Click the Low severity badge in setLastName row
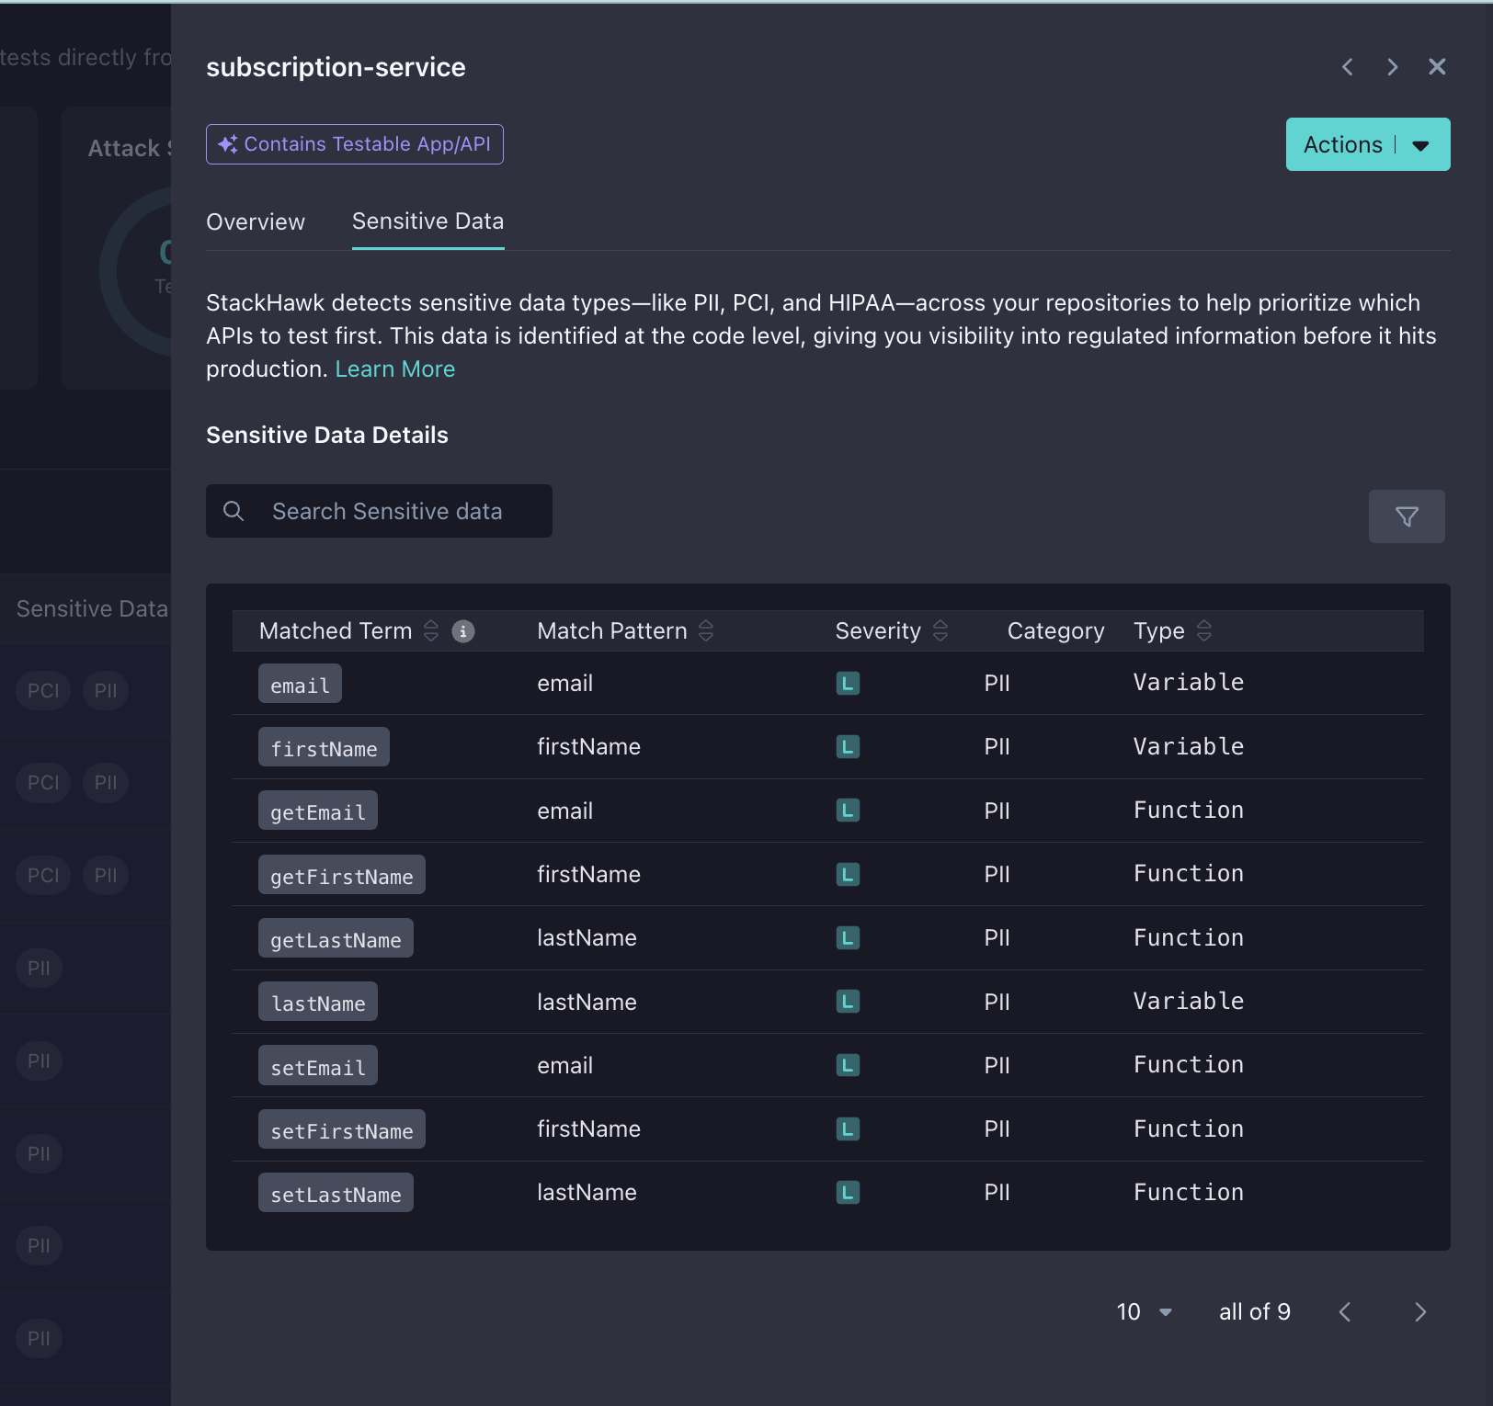 pos(848,1193)
